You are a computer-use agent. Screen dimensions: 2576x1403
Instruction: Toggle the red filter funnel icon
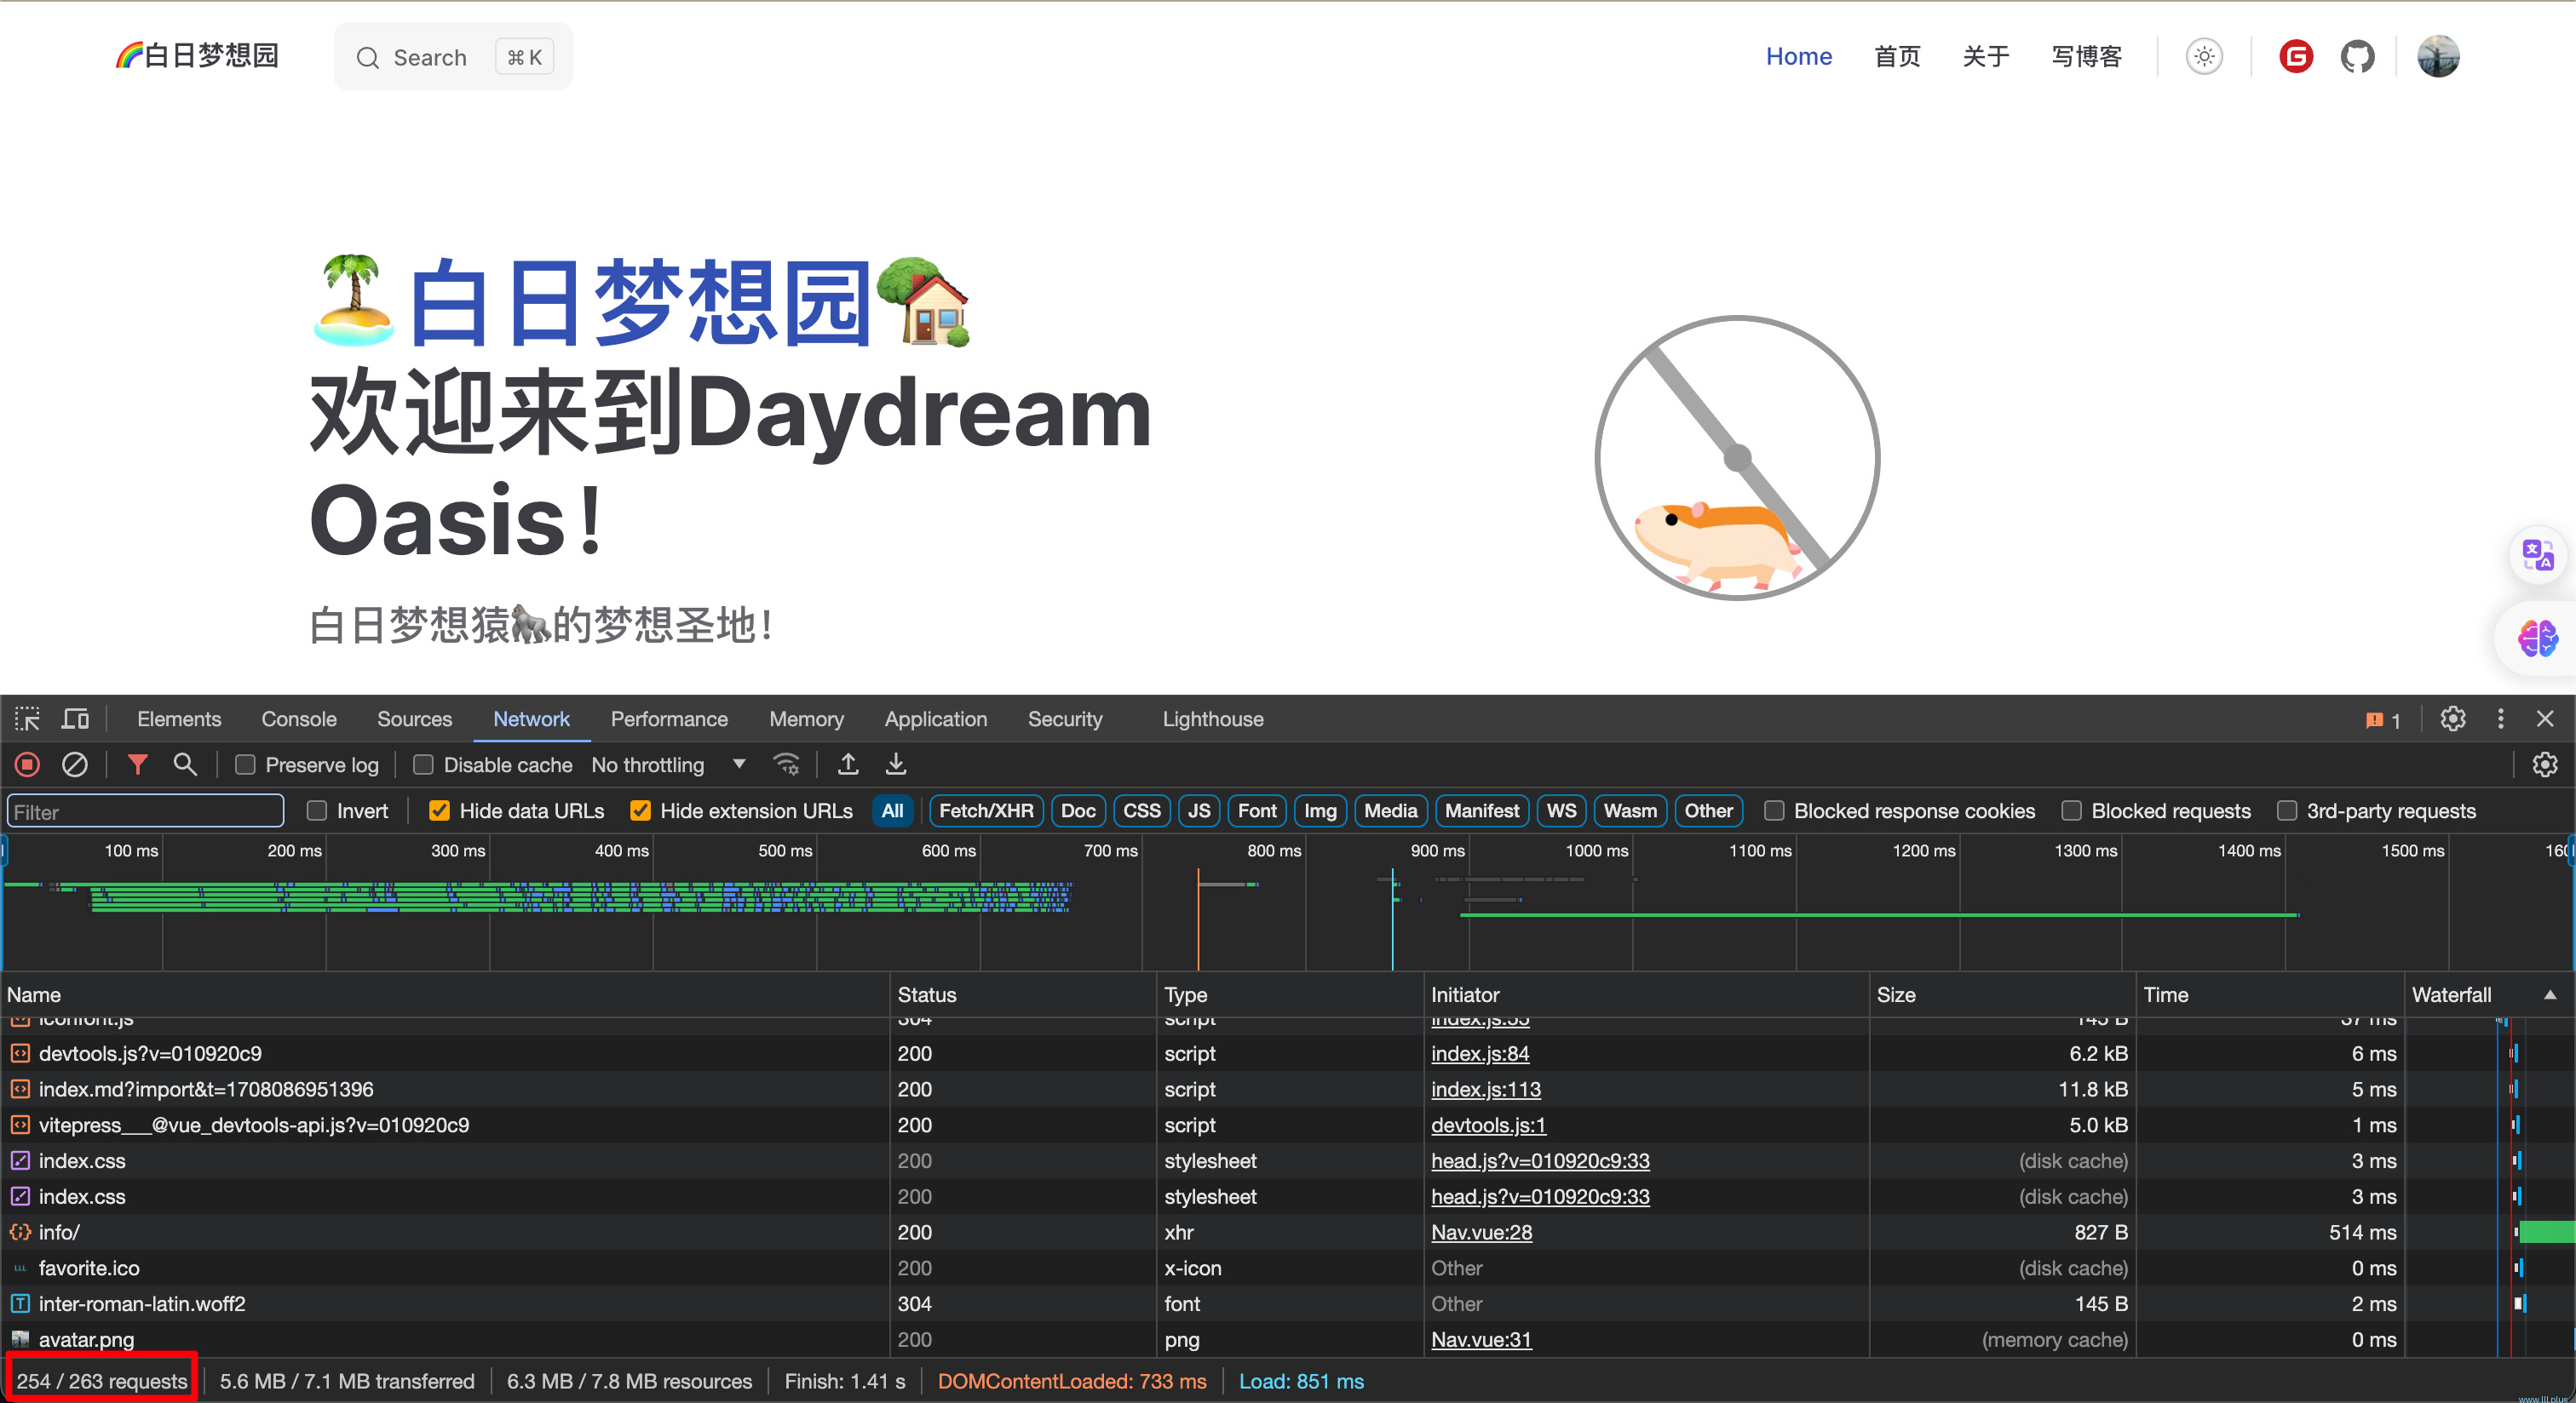[x=138, y=765]
